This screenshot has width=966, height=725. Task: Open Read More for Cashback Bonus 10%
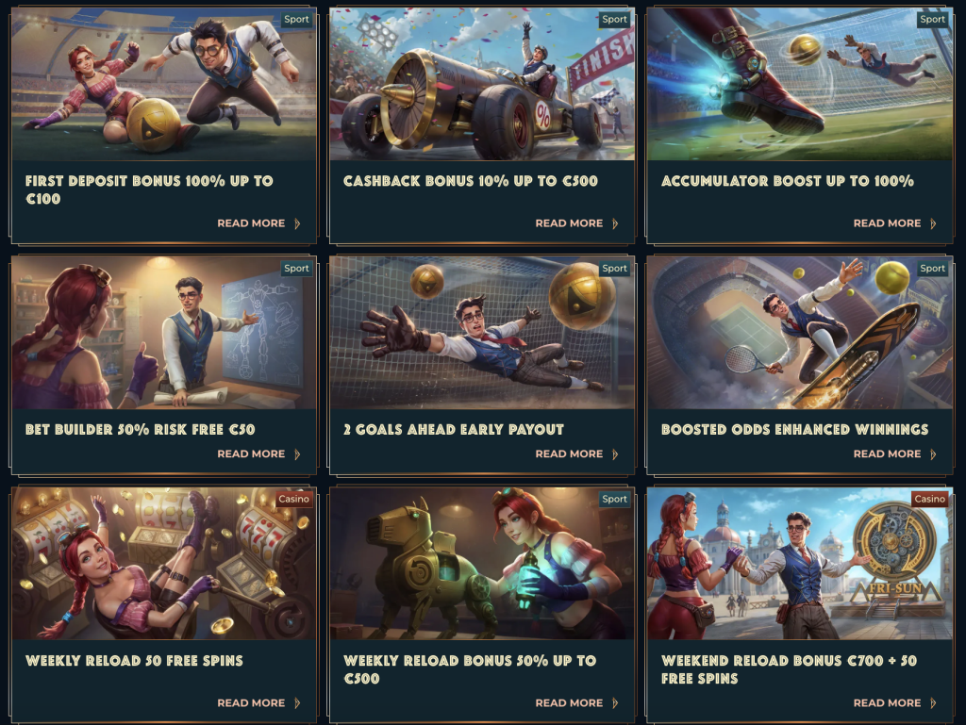[x=569, y=223]
